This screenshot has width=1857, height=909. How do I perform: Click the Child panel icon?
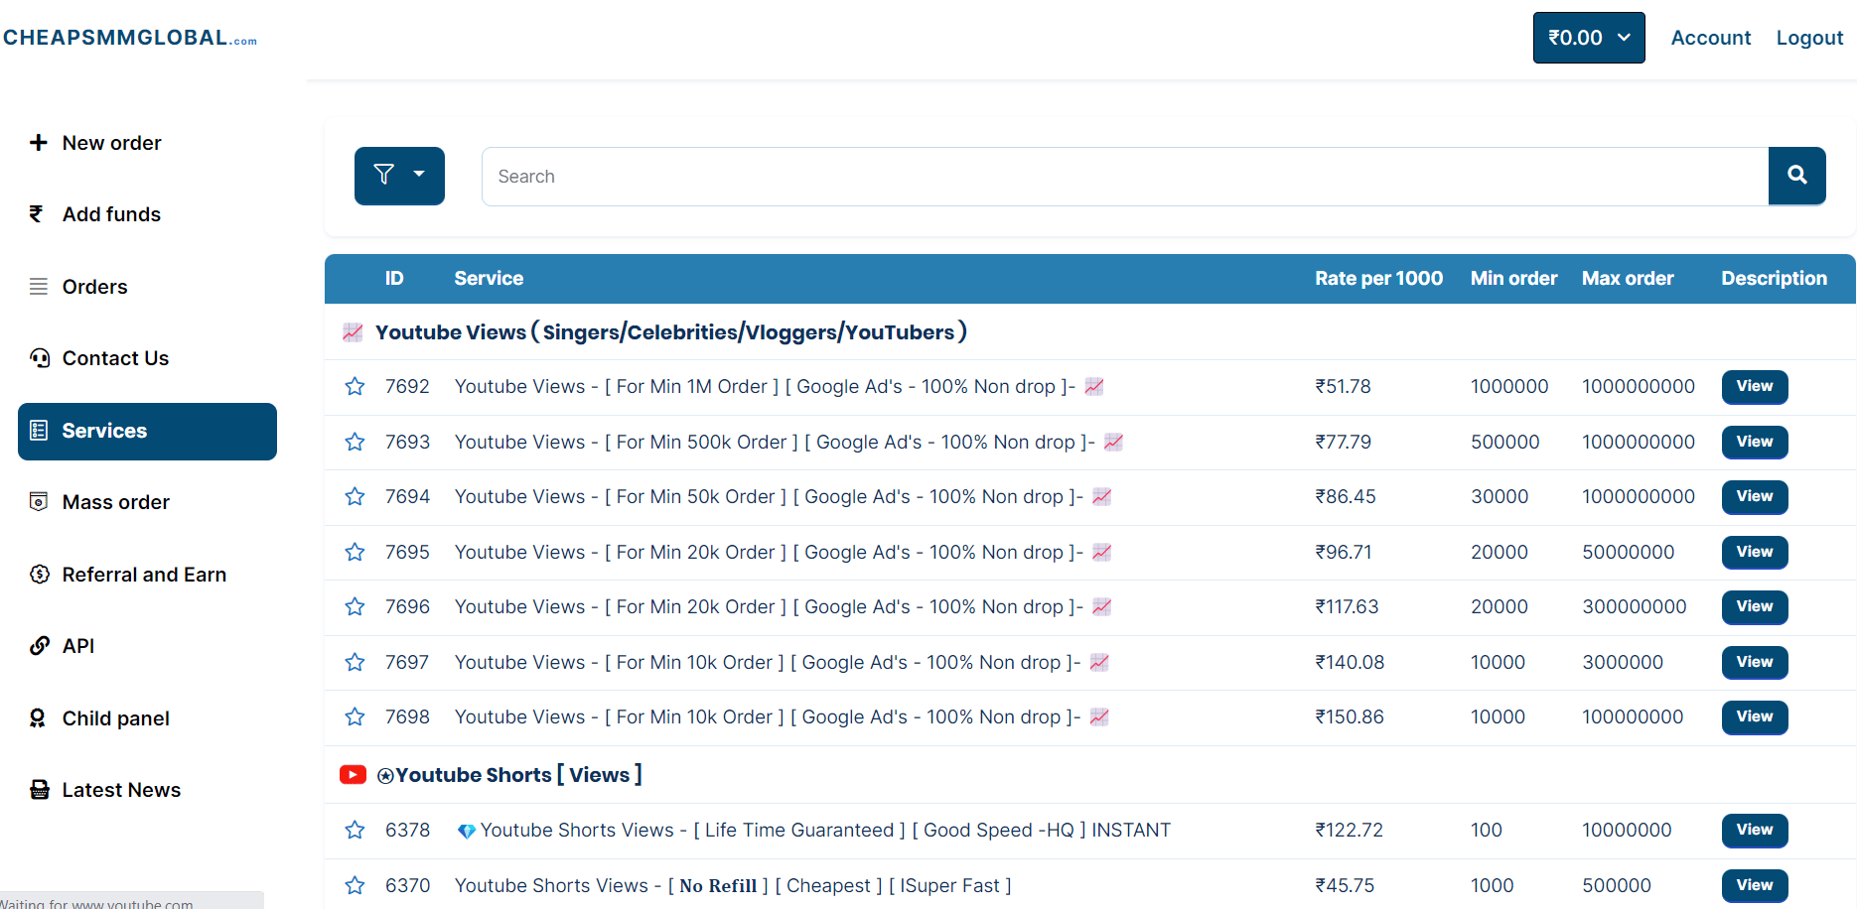38,718
